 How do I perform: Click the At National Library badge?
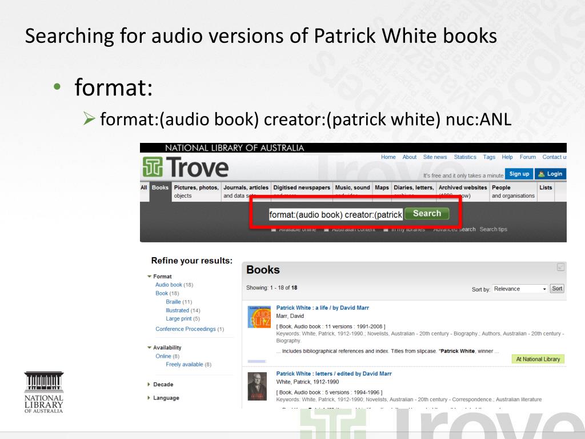[538, 359]
